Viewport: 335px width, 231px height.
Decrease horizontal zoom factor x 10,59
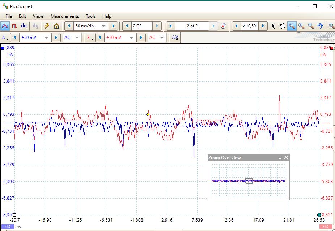[x=237, y=26]
